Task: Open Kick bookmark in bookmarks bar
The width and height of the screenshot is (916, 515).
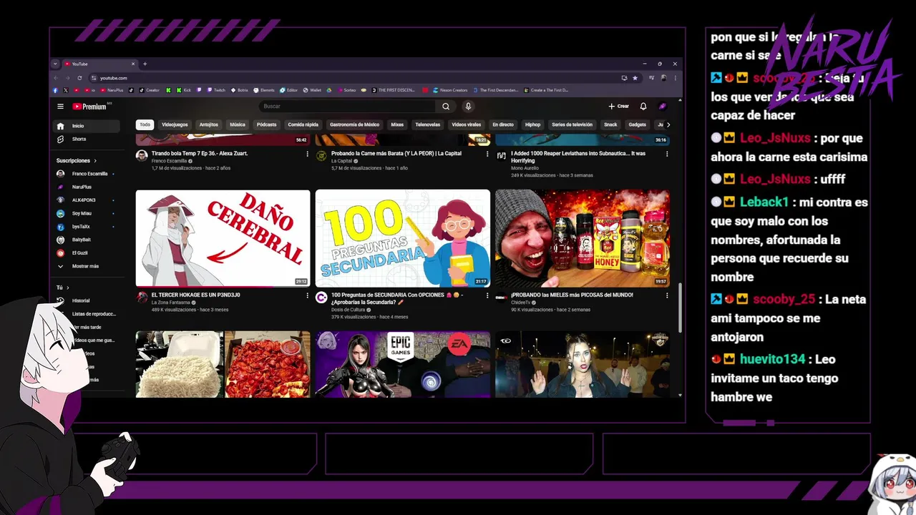Action: click(184, 90)
